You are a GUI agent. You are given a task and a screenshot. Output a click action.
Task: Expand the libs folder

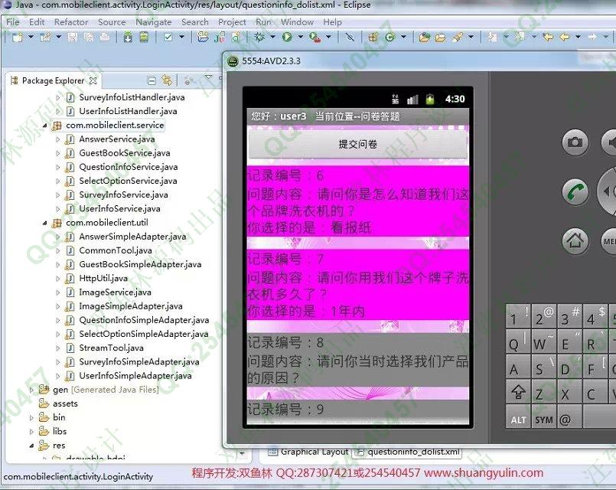tap(32, 431)
